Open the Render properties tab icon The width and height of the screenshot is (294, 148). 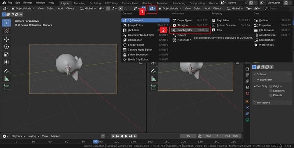pyautogui.click(x=247, y=69)
